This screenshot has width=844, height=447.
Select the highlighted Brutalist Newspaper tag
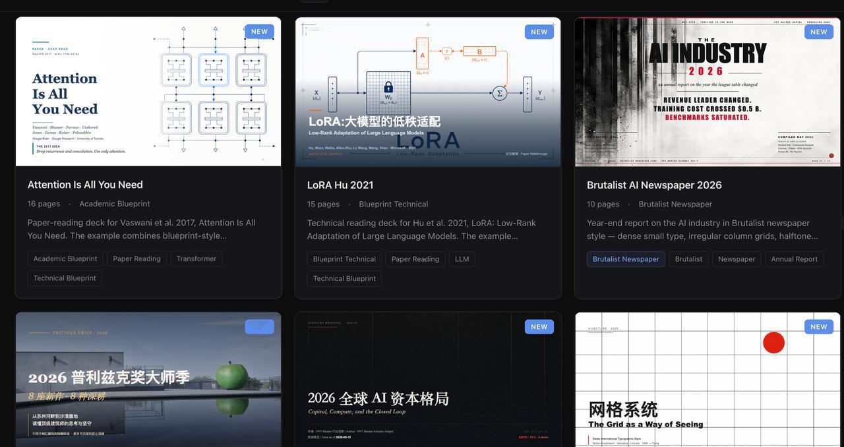(626, 259)
